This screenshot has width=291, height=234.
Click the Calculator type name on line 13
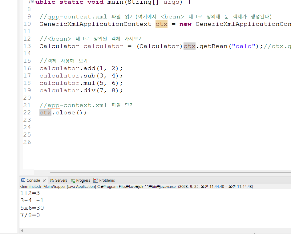59,46
